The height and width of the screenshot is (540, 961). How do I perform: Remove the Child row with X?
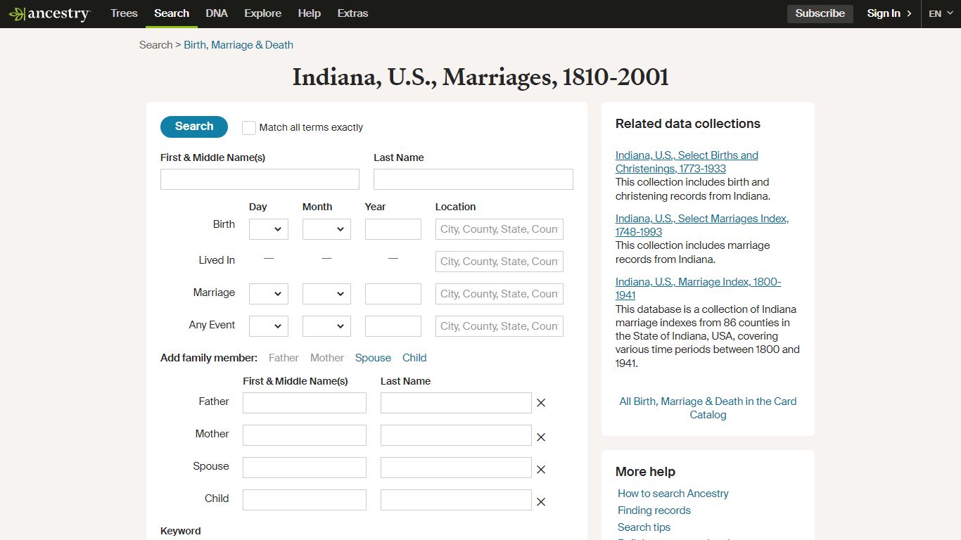pos(541,502)
